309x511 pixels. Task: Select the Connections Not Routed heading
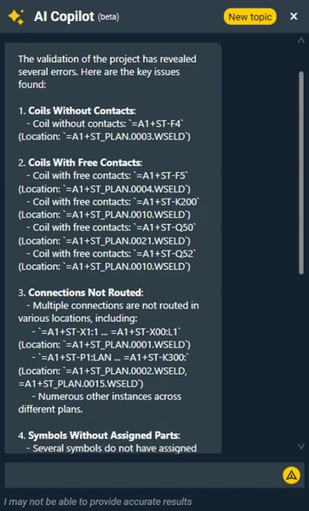85,293
